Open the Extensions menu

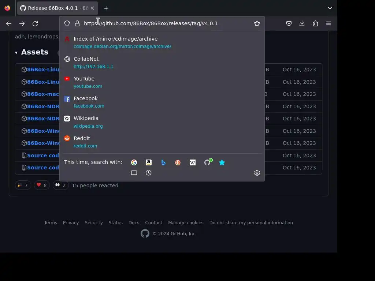click(315, 23)
